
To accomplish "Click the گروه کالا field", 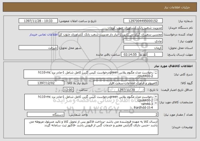I will (x=126, y=83).
